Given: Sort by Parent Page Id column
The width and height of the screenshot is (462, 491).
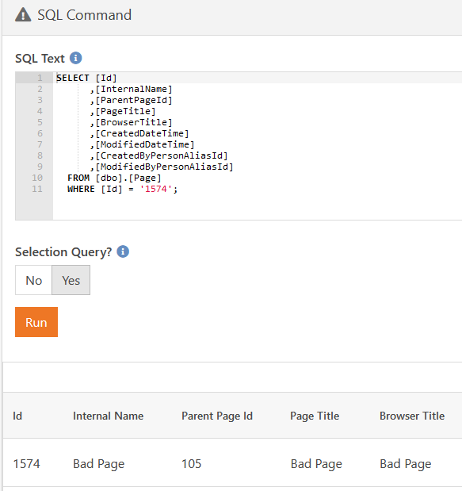Looking at the screenshot, I should tap(217, 416).
